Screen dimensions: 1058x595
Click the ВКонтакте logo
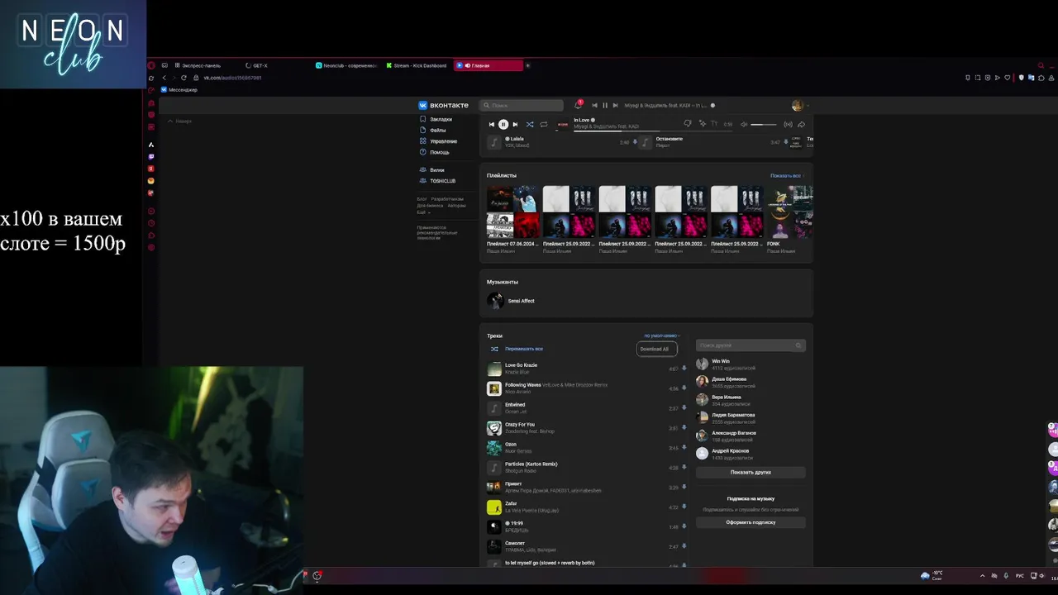point(444,105)
